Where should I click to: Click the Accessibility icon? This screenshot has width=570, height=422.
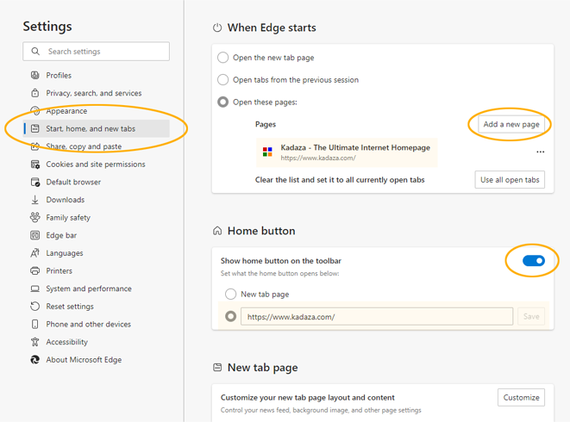tap(34, 342)
